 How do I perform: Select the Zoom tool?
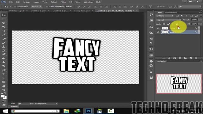pos(4,90)
